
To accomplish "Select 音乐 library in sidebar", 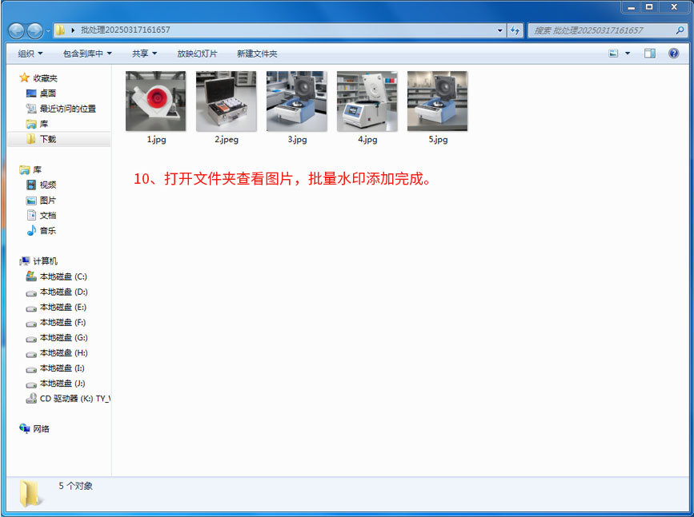I will (48, 231).
